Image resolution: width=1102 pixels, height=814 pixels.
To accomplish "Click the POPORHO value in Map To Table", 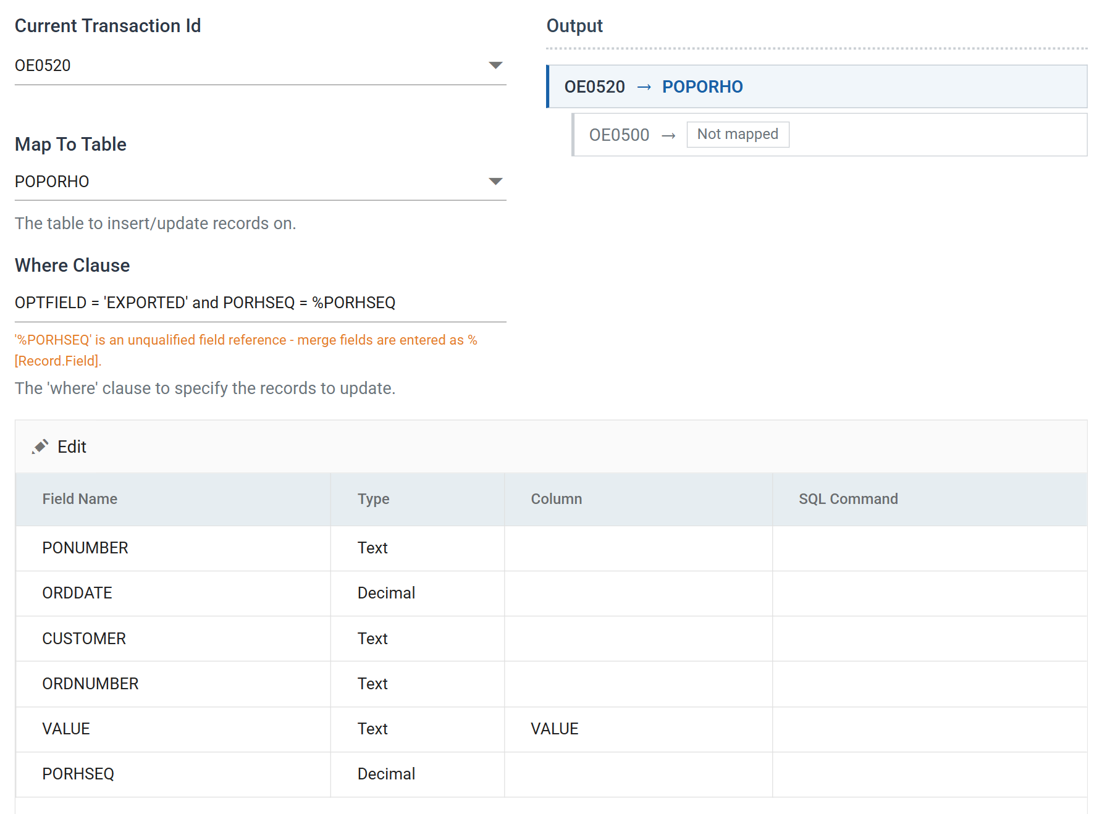I will [x=52, y=182].
